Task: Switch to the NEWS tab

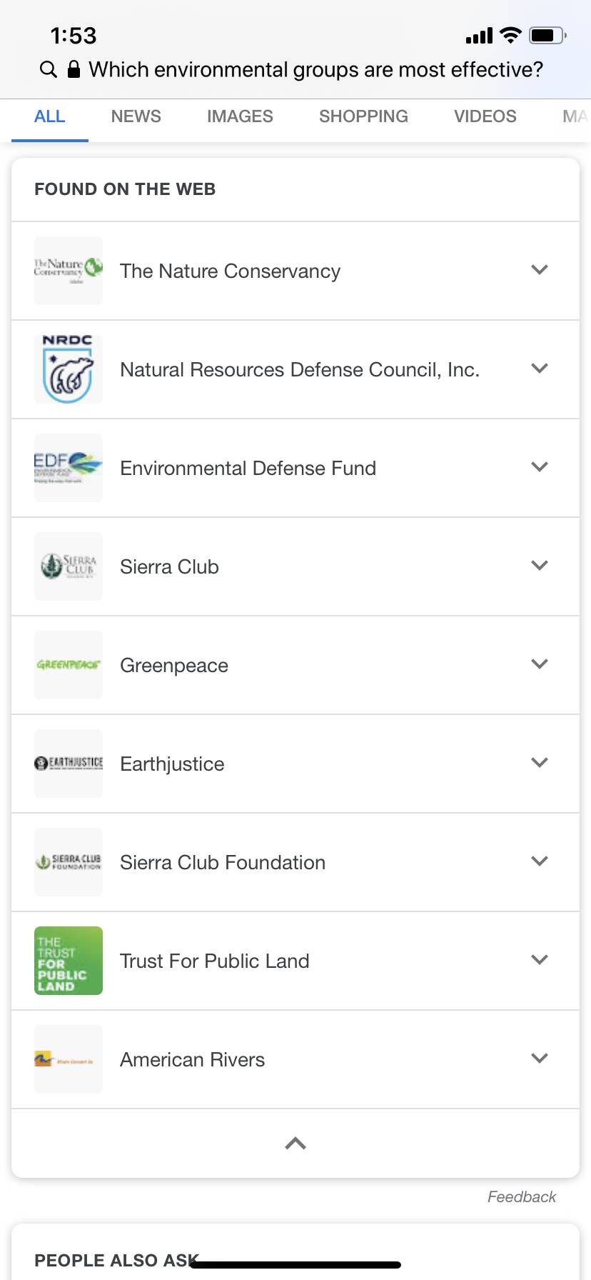Action: [x=136, y=116]
